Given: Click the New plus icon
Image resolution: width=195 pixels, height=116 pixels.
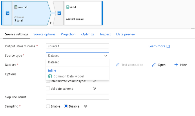Looking at the screenshot, I should pyautogui.click(x=176, y=65).
